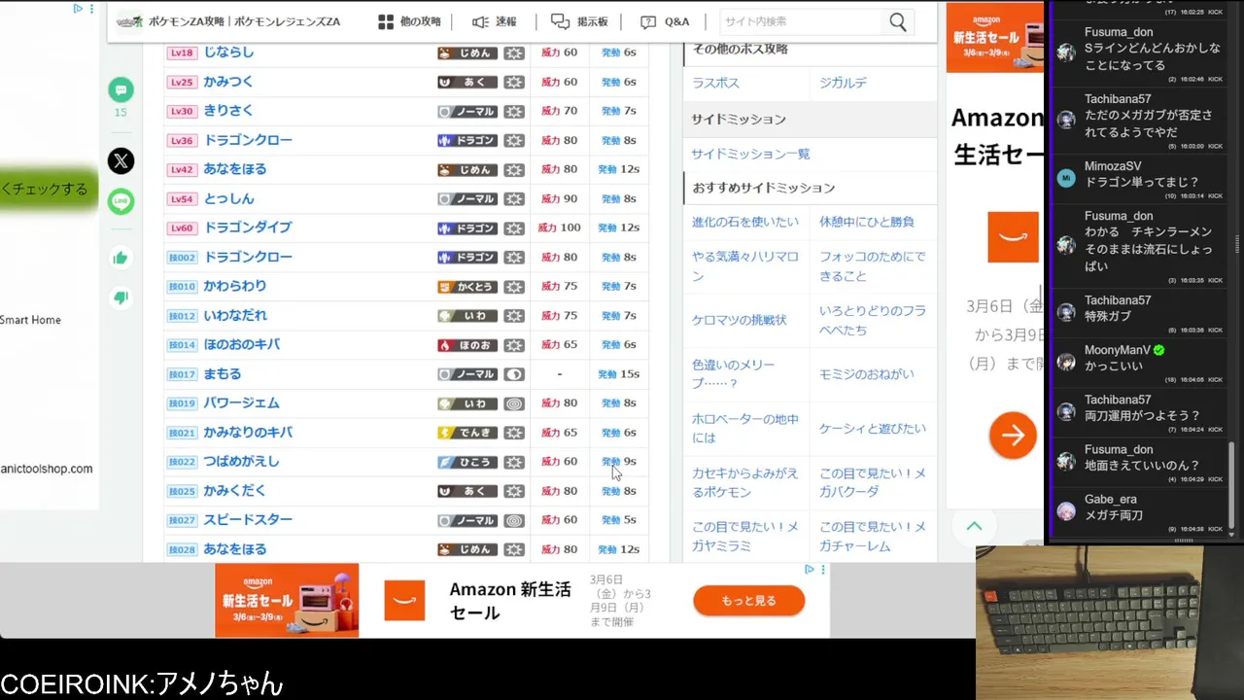
Task: Click AdChoices icon on bottom banner ad
Action: [x=809, y=570]
